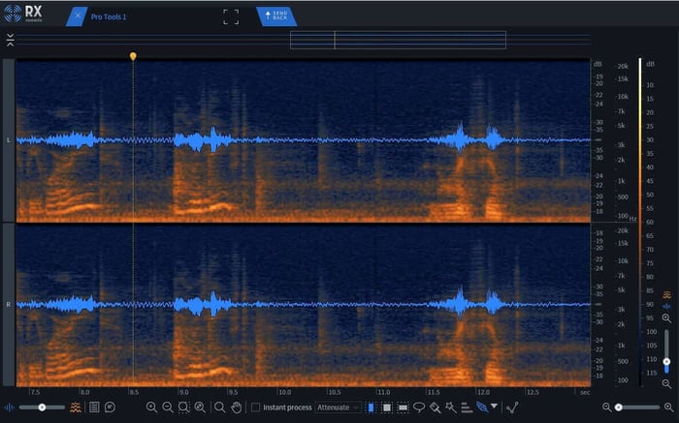The width and height of the screenshot is (679, 423).
Task: Click the zoom in magnifier icon
Action: pyautogui.click(x=151, y=407)
